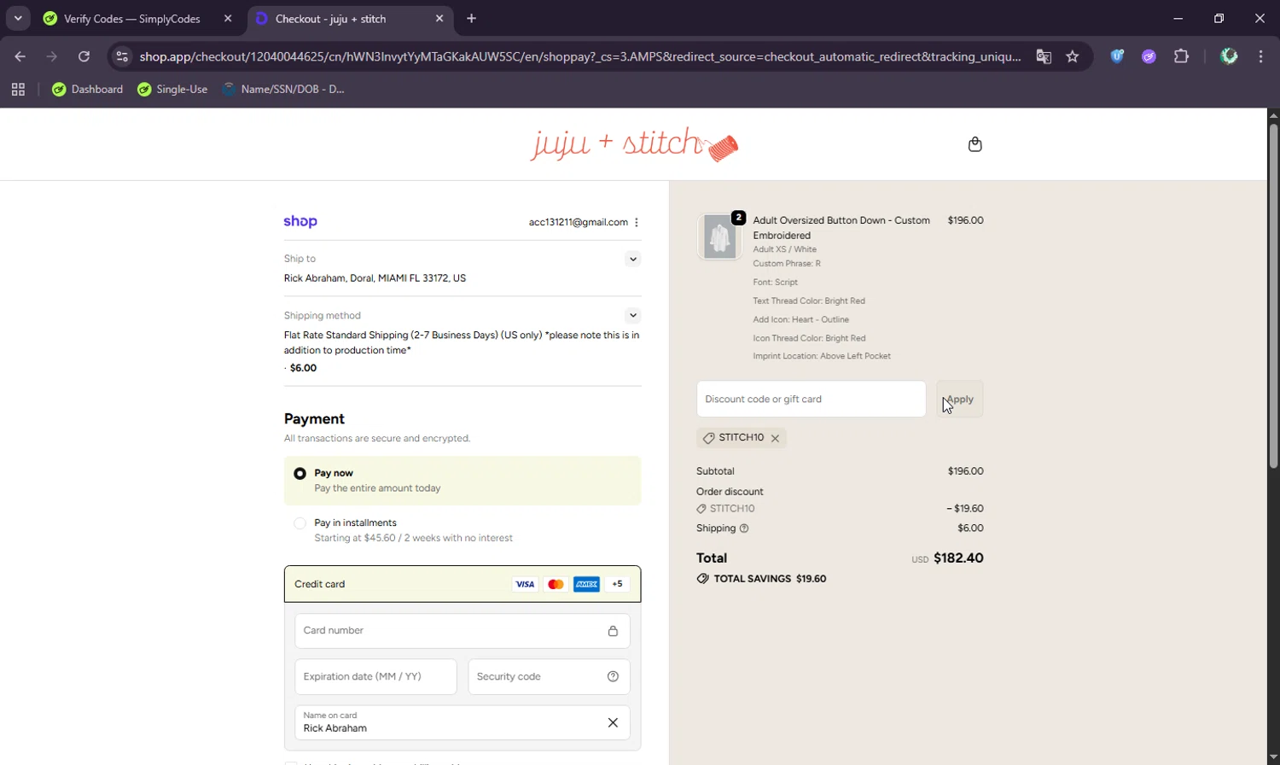This screenshot has width=1280, height=765.
Task: Close the Checkout tab
Action: click(x=439, y=18)
